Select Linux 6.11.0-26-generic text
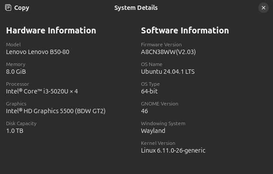Screen dimensions: 273x174 173,150
